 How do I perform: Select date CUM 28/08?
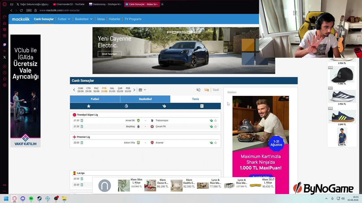[x=81, y=90]
